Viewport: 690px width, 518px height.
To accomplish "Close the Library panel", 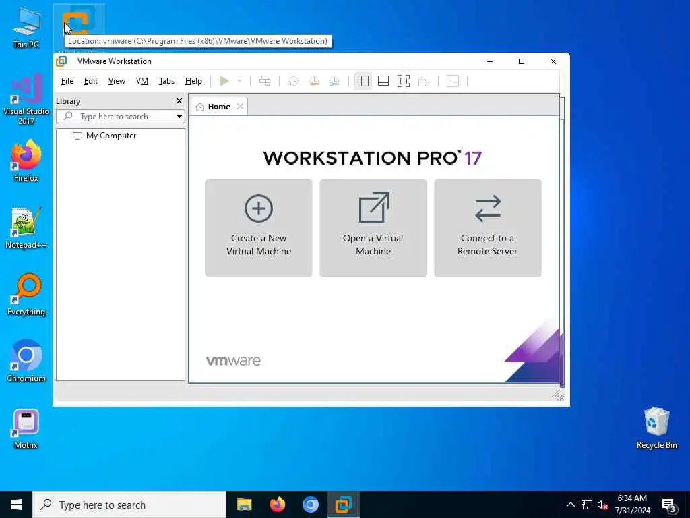I will tap(179, 101).
